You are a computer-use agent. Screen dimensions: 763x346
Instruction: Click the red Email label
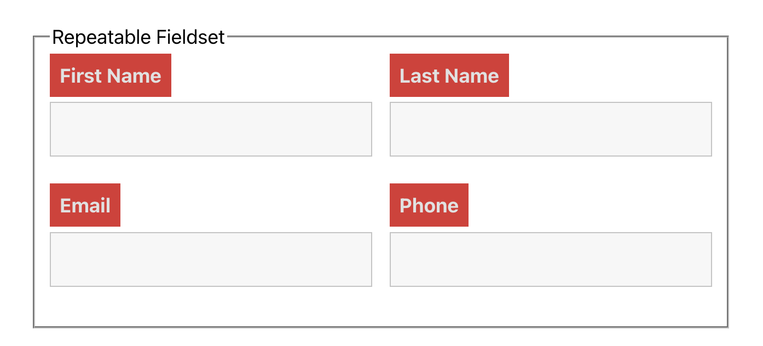[x=85, y=205]
